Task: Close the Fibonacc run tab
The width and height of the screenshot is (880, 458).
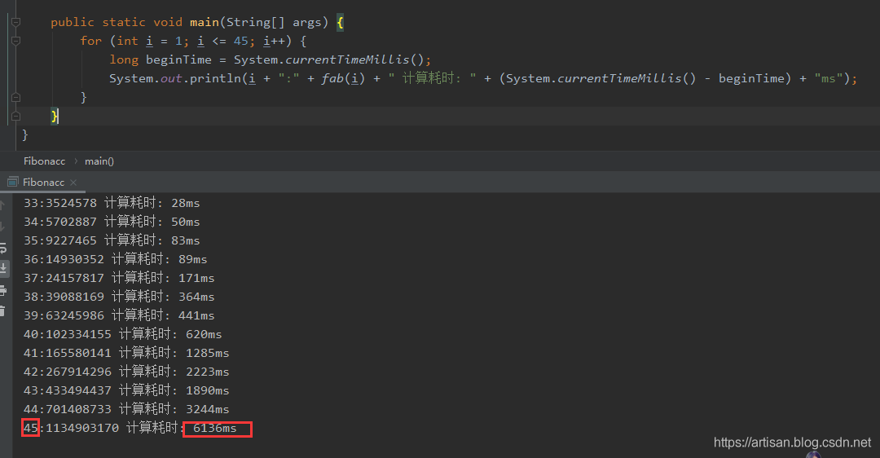Action: (73, 183)
